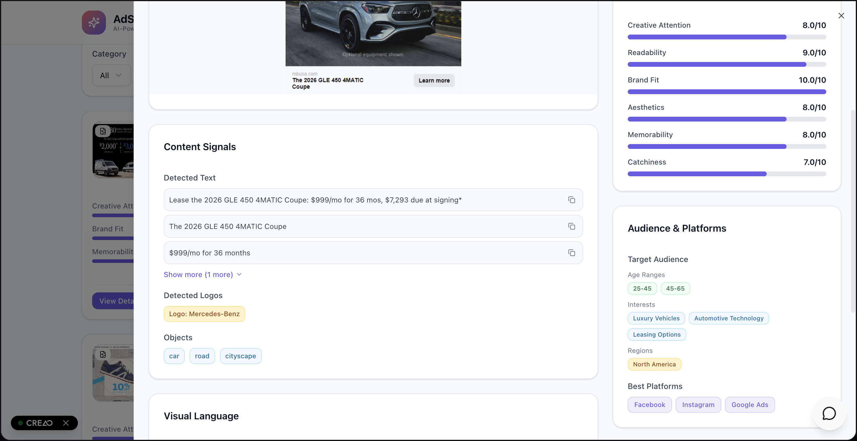Screen dimensions: 857x441
Task: Click the AdS sparkle app logo
Action: point(94,23)
